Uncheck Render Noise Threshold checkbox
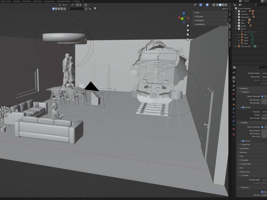The width and height of the screenshot is (267, 200). click(x=262, y=127)
